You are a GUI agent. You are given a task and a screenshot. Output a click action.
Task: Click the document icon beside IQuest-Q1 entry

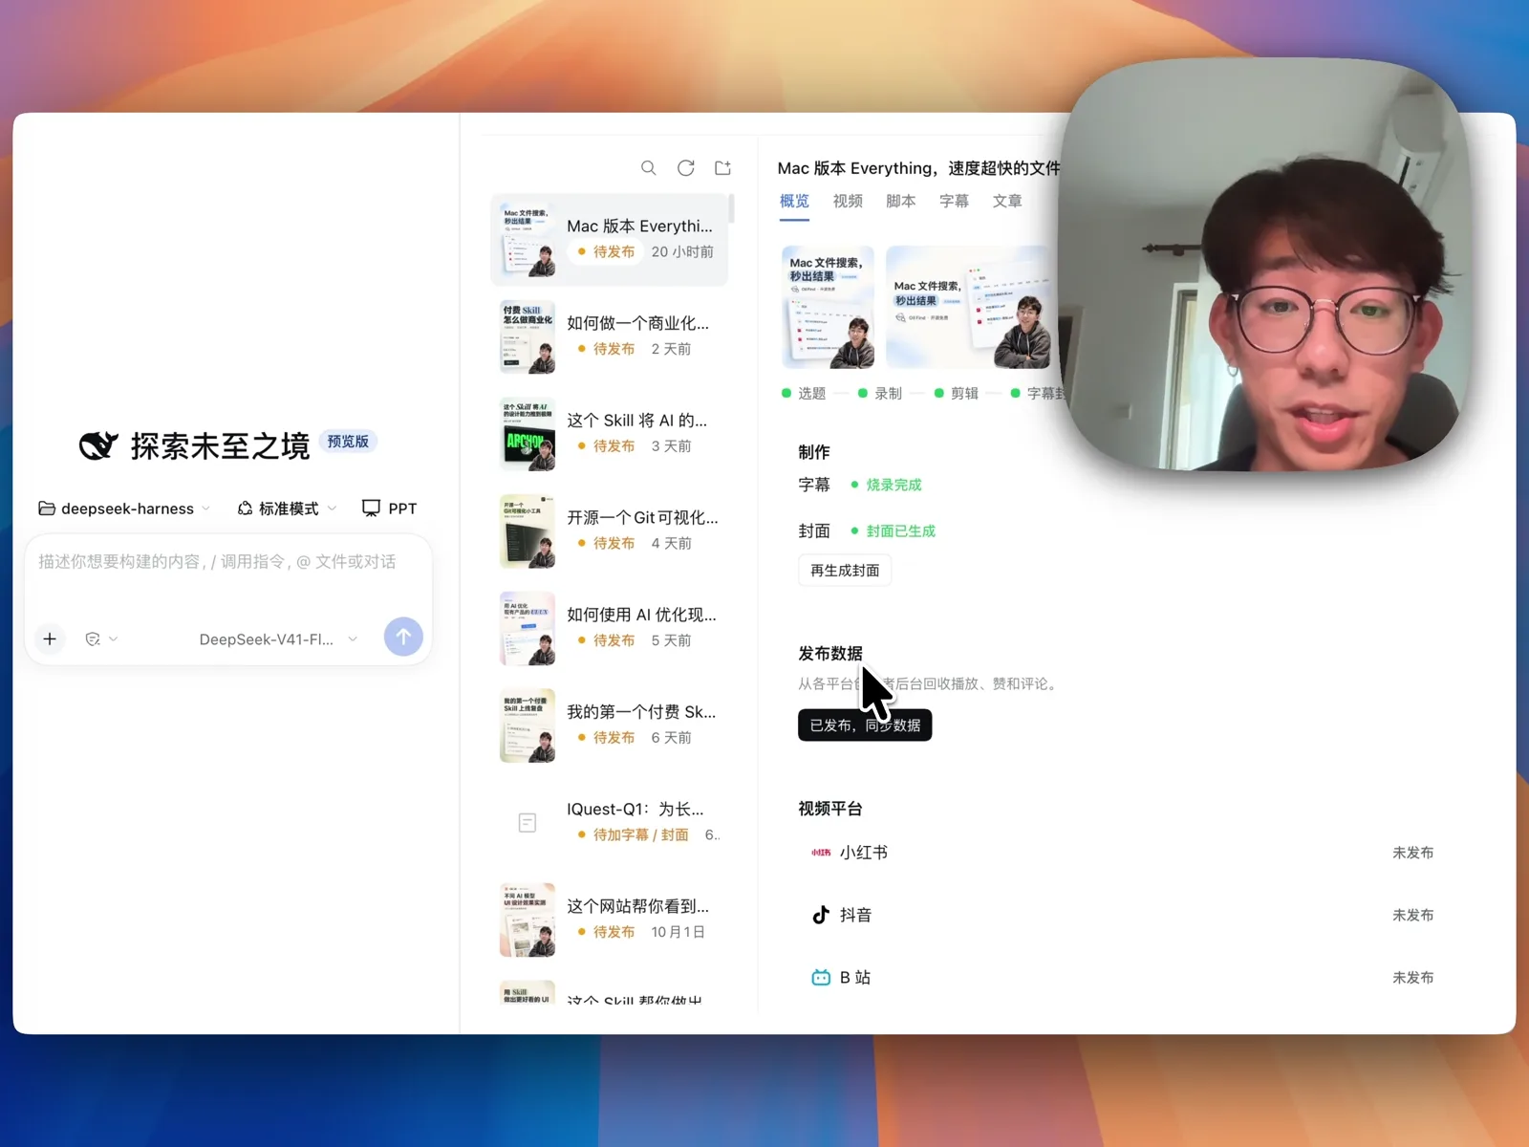click(528, 823)
